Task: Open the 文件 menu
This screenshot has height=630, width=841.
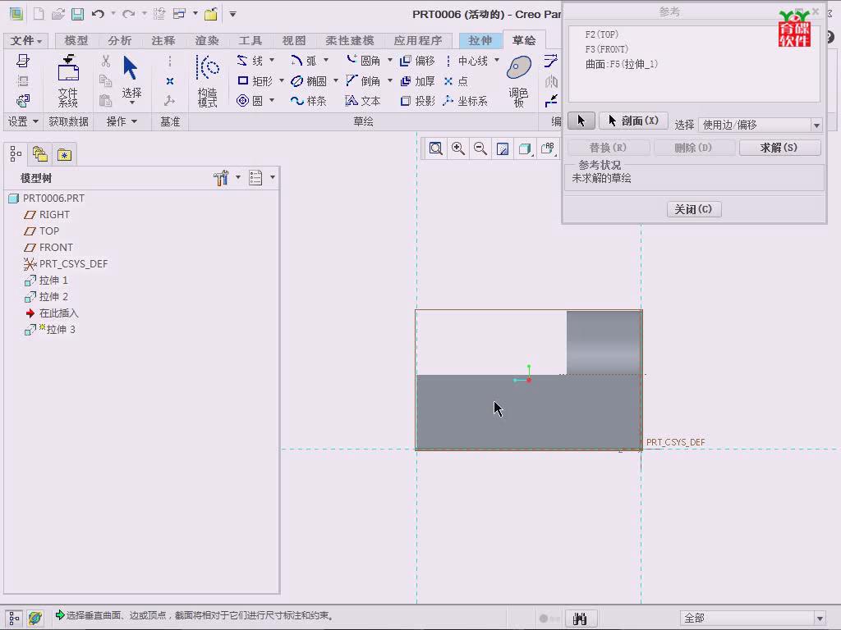Action: coord(25,40)
